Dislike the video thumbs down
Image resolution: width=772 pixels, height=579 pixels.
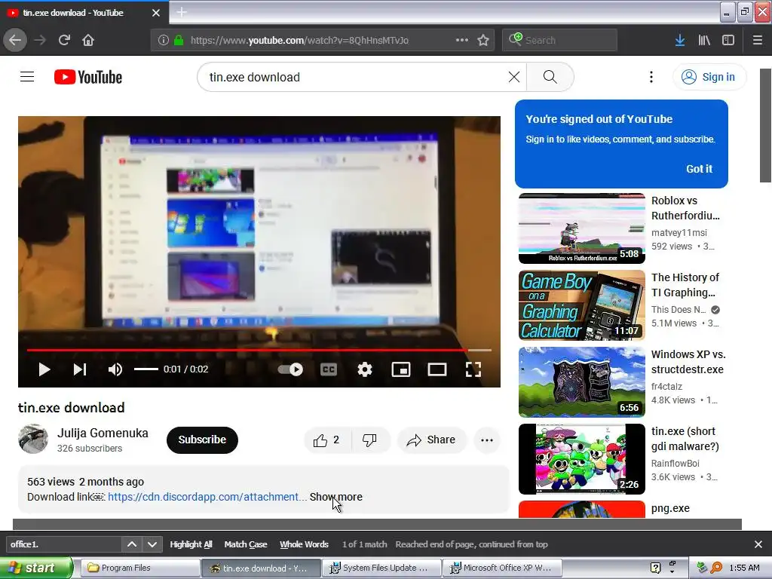click(369, 440)
